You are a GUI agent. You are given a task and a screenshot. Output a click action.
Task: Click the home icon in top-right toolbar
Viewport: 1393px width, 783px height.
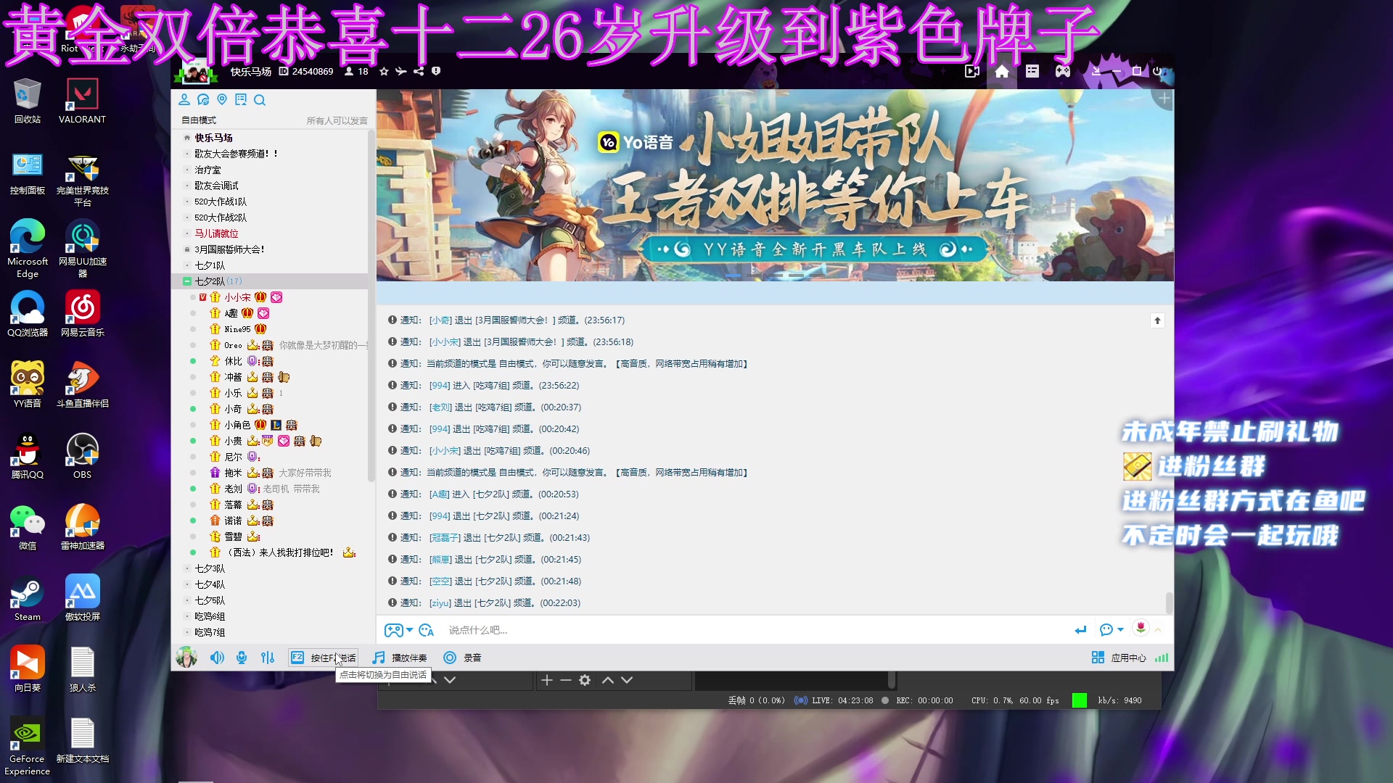pyautogui.click(x=1002, y=72)
